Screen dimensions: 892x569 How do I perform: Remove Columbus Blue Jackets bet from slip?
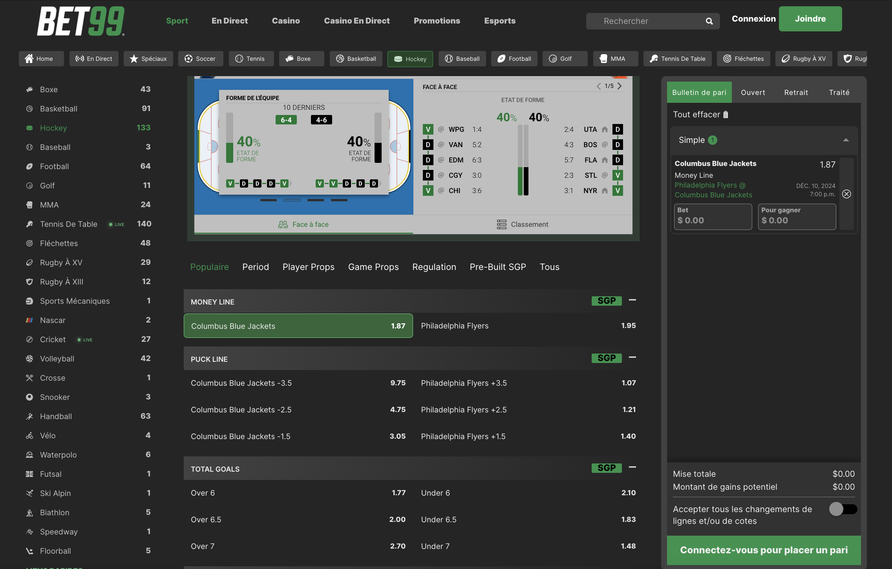pos(846,194)
